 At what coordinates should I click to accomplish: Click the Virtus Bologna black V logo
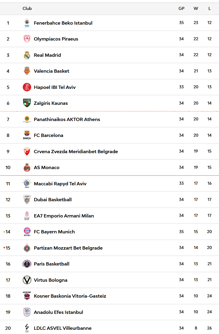[x=27, y=280]
